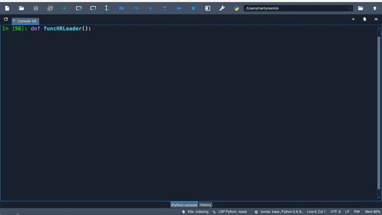Click the conda base Python 3.8.8 status
Screen dimensions: 382x215
[279, 212]
